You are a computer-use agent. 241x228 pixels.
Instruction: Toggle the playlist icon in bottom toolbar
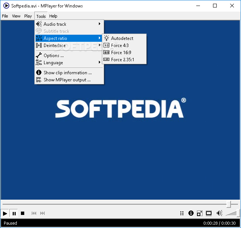click(x=182, y=213)
